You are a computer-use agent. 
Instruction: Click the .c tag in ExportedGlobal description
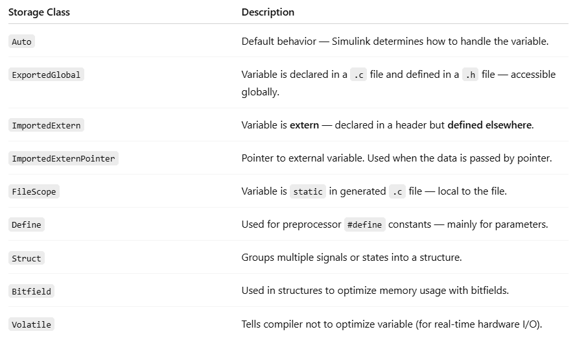pyautogui.click(x=358, y=75)
